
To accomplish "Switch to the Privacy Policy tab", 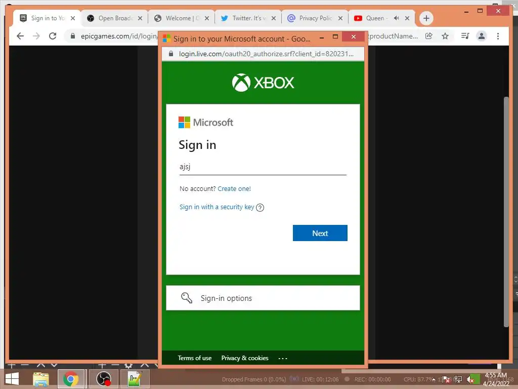I will 315,18.
